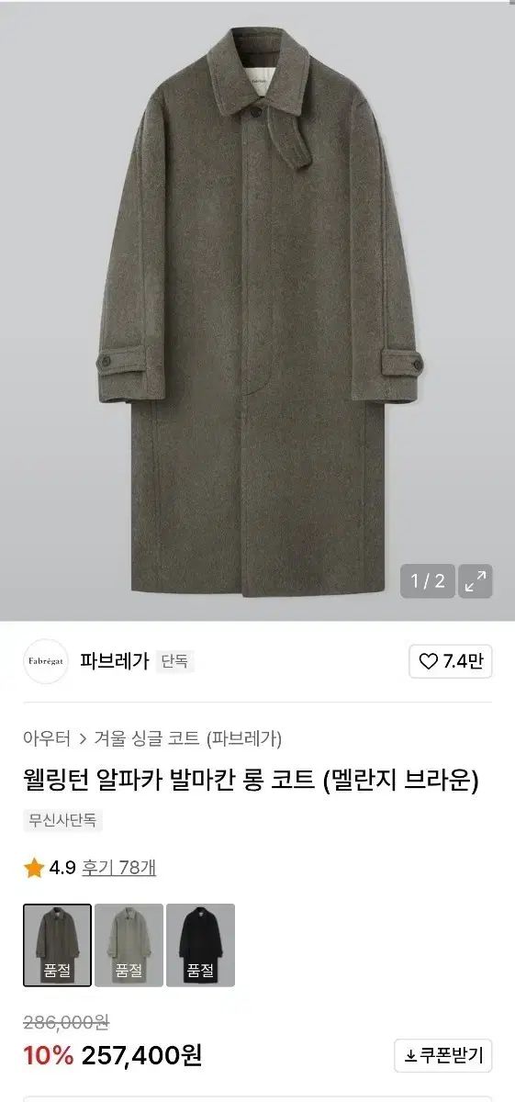
Task: Open the round Fabrégat brand logo
Action: [x=46, y=661]
